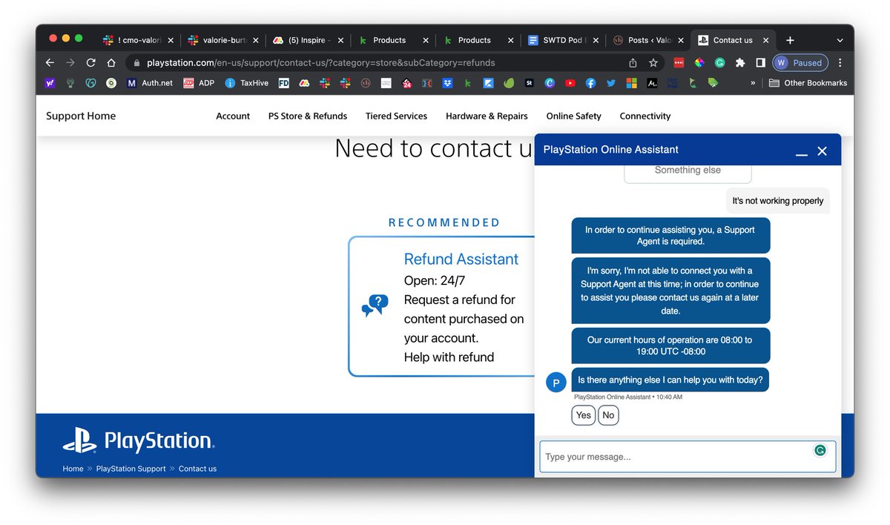Go to Support Home
The image size is (890, 525).
coord(81,116)
